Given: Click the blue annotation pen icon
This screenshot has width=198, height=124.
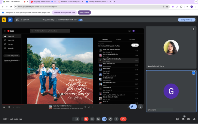Looking at the screenshot, I should (10, 20).
